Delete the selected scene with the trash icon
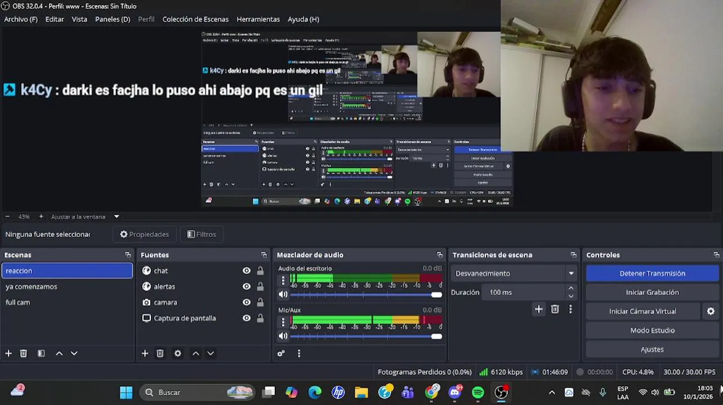This screenshot has height=405, width=723. pyautogui.click(x=24, y=353)
